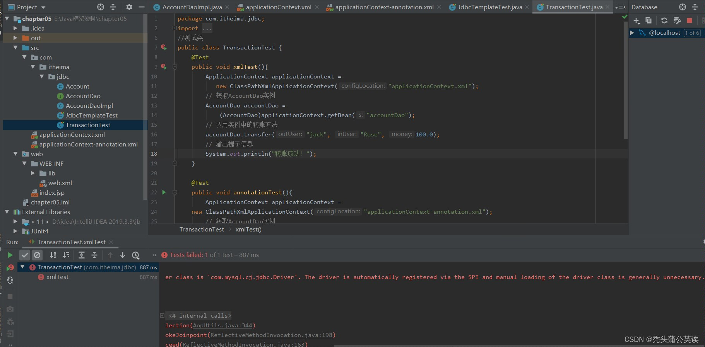This screenshot has height=347, width=705.
Task: Toggle show ignored tests filter
Action: [x=37, y=255]
